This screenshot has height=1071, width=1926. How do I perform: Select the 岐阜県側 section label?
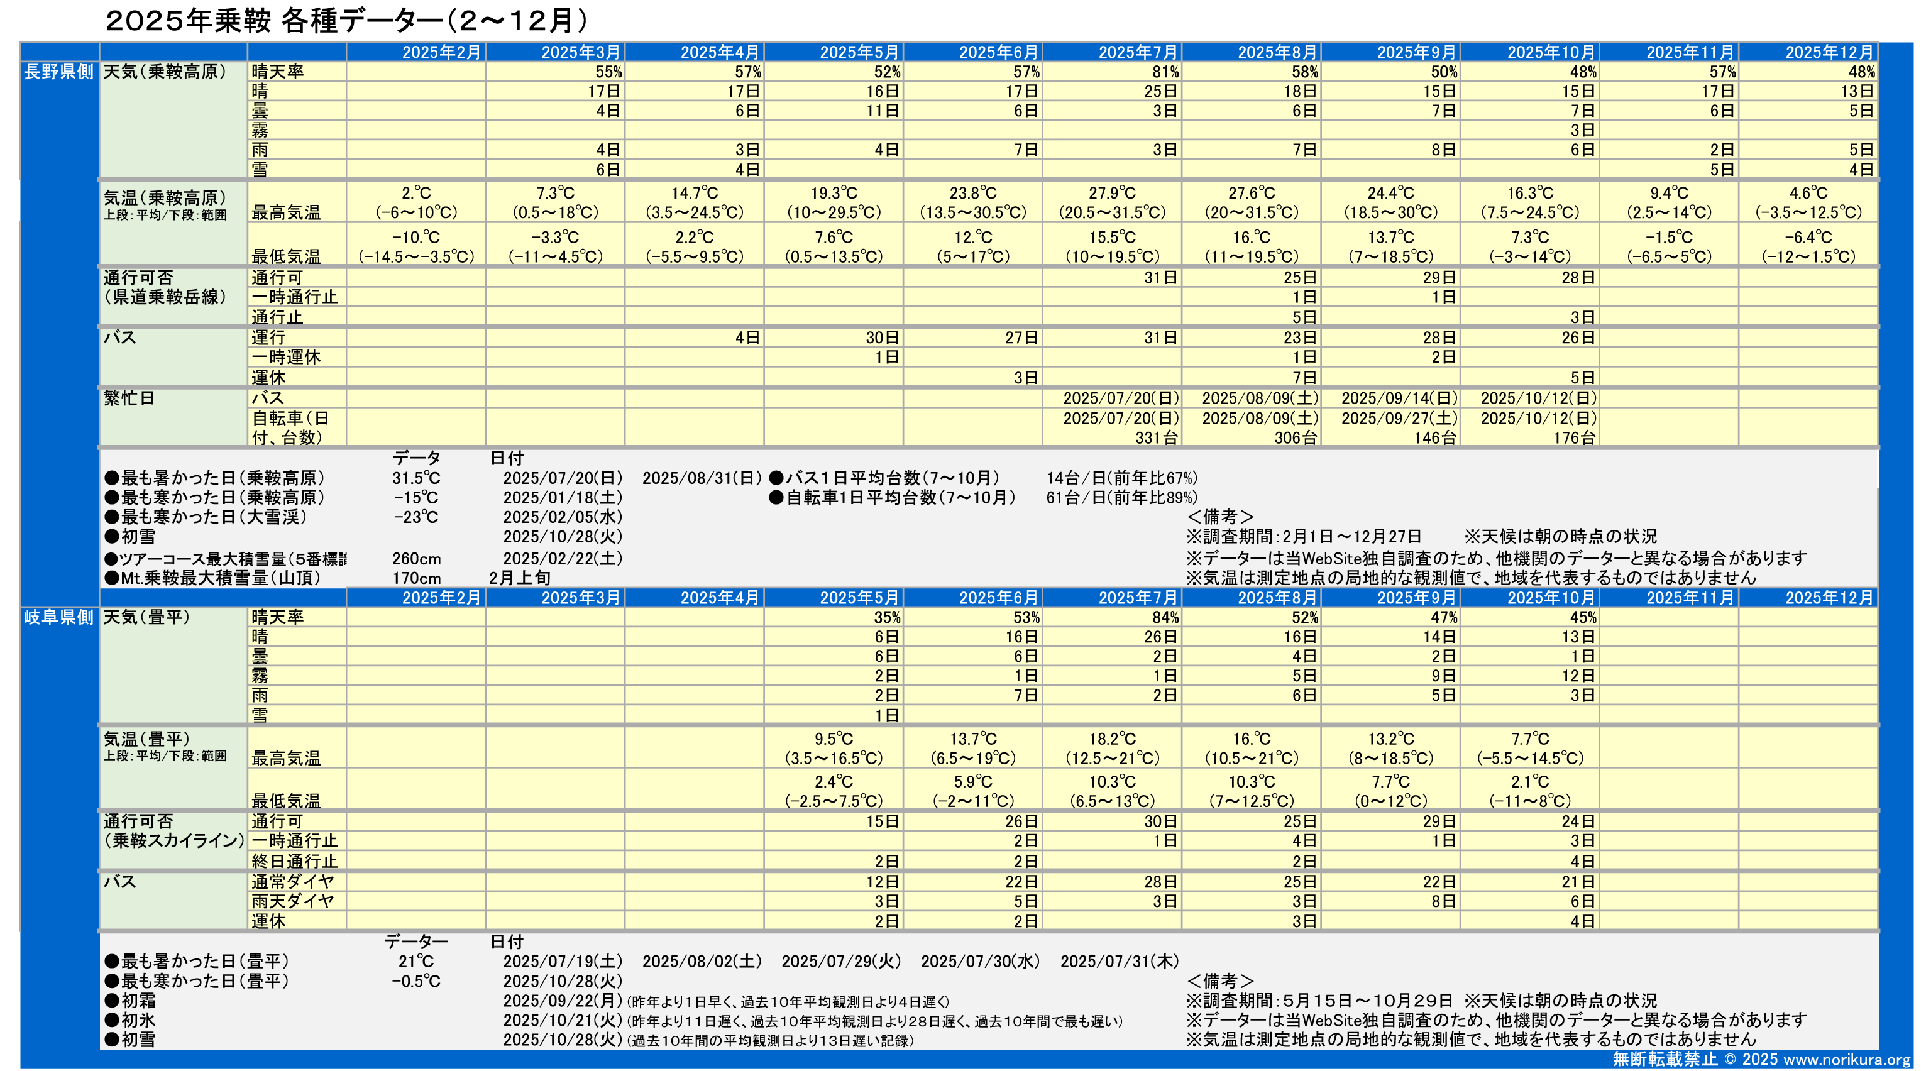[x=58, y=617]
